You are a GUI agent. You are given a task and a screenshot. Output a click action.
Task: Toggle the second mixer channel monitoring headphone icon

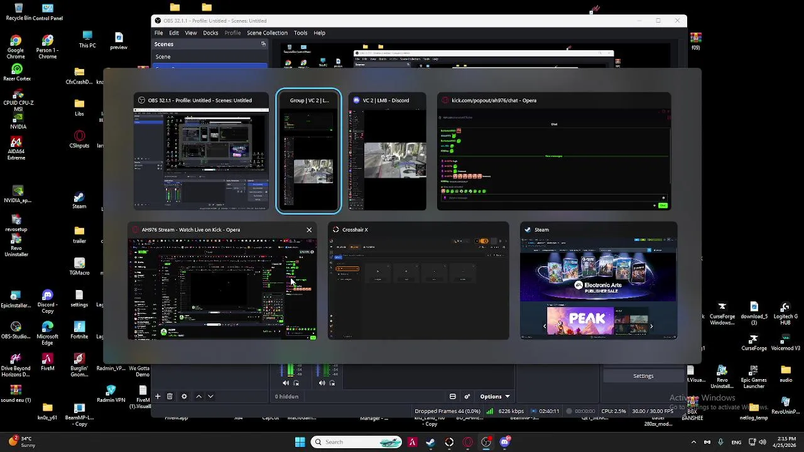(x=332, y=383)
